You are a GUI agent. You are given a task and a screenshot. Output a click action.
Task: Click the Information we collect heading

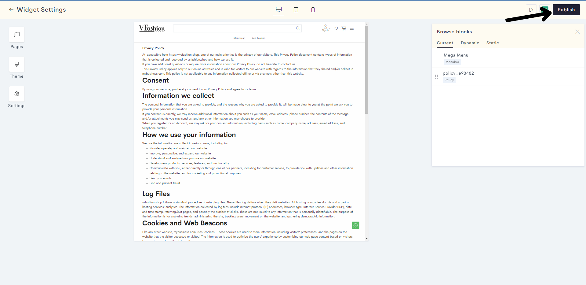pyautogui.click(x=178, y=96)
